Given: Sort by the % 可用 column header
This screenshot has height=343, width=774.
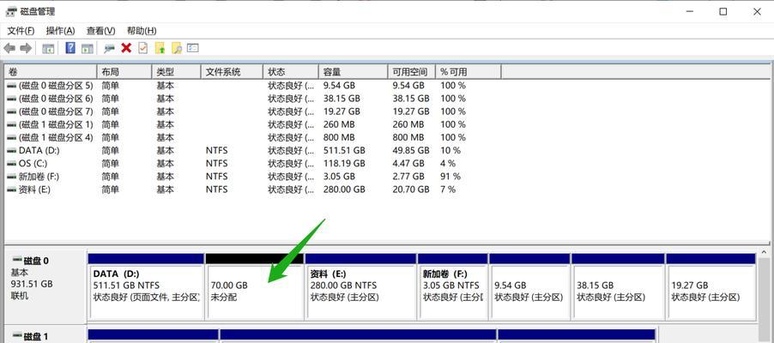Looking at the screenshot, I should (468, 72).
